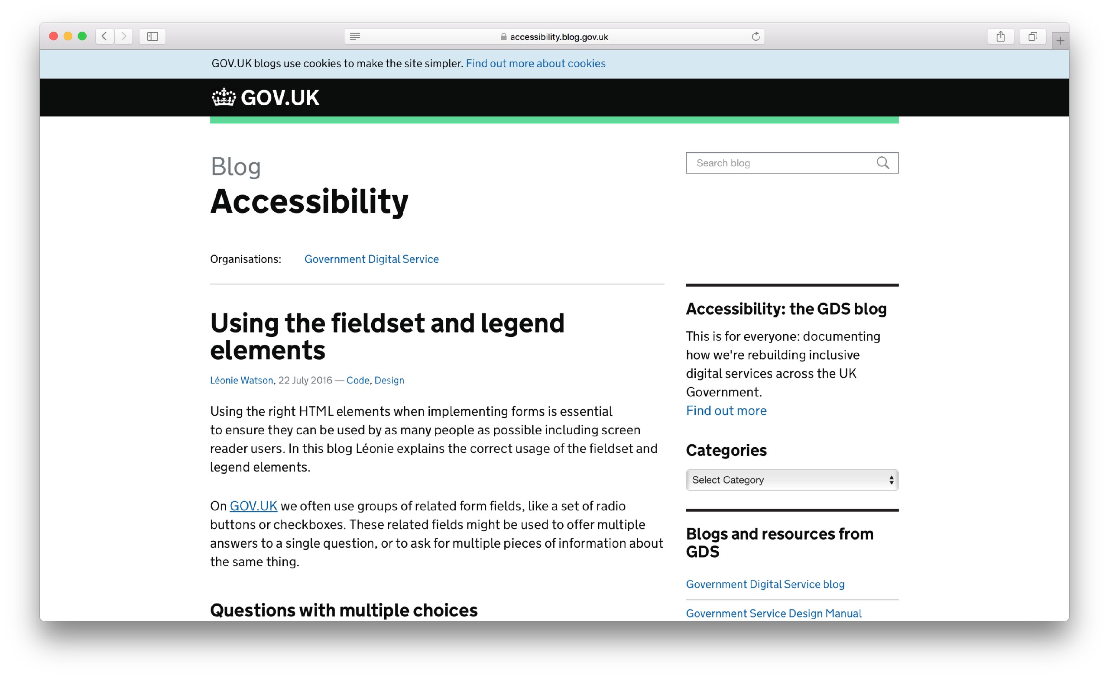This screenshot has width=1109, height=678.
Task: Open Reader view icon in address bar
Action: coord(355,36)
